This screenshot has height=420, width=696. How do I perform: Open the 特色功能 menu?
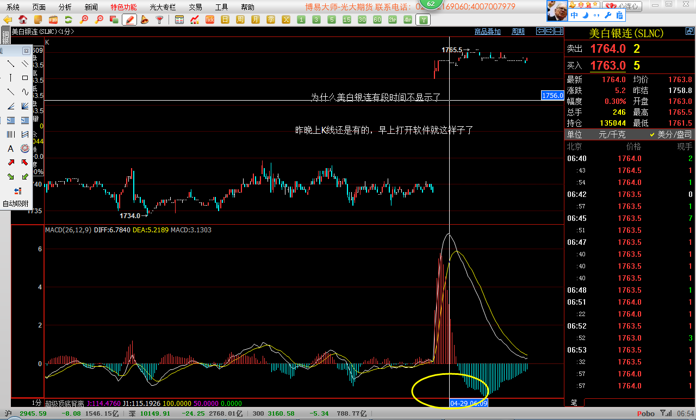[123, 7]
